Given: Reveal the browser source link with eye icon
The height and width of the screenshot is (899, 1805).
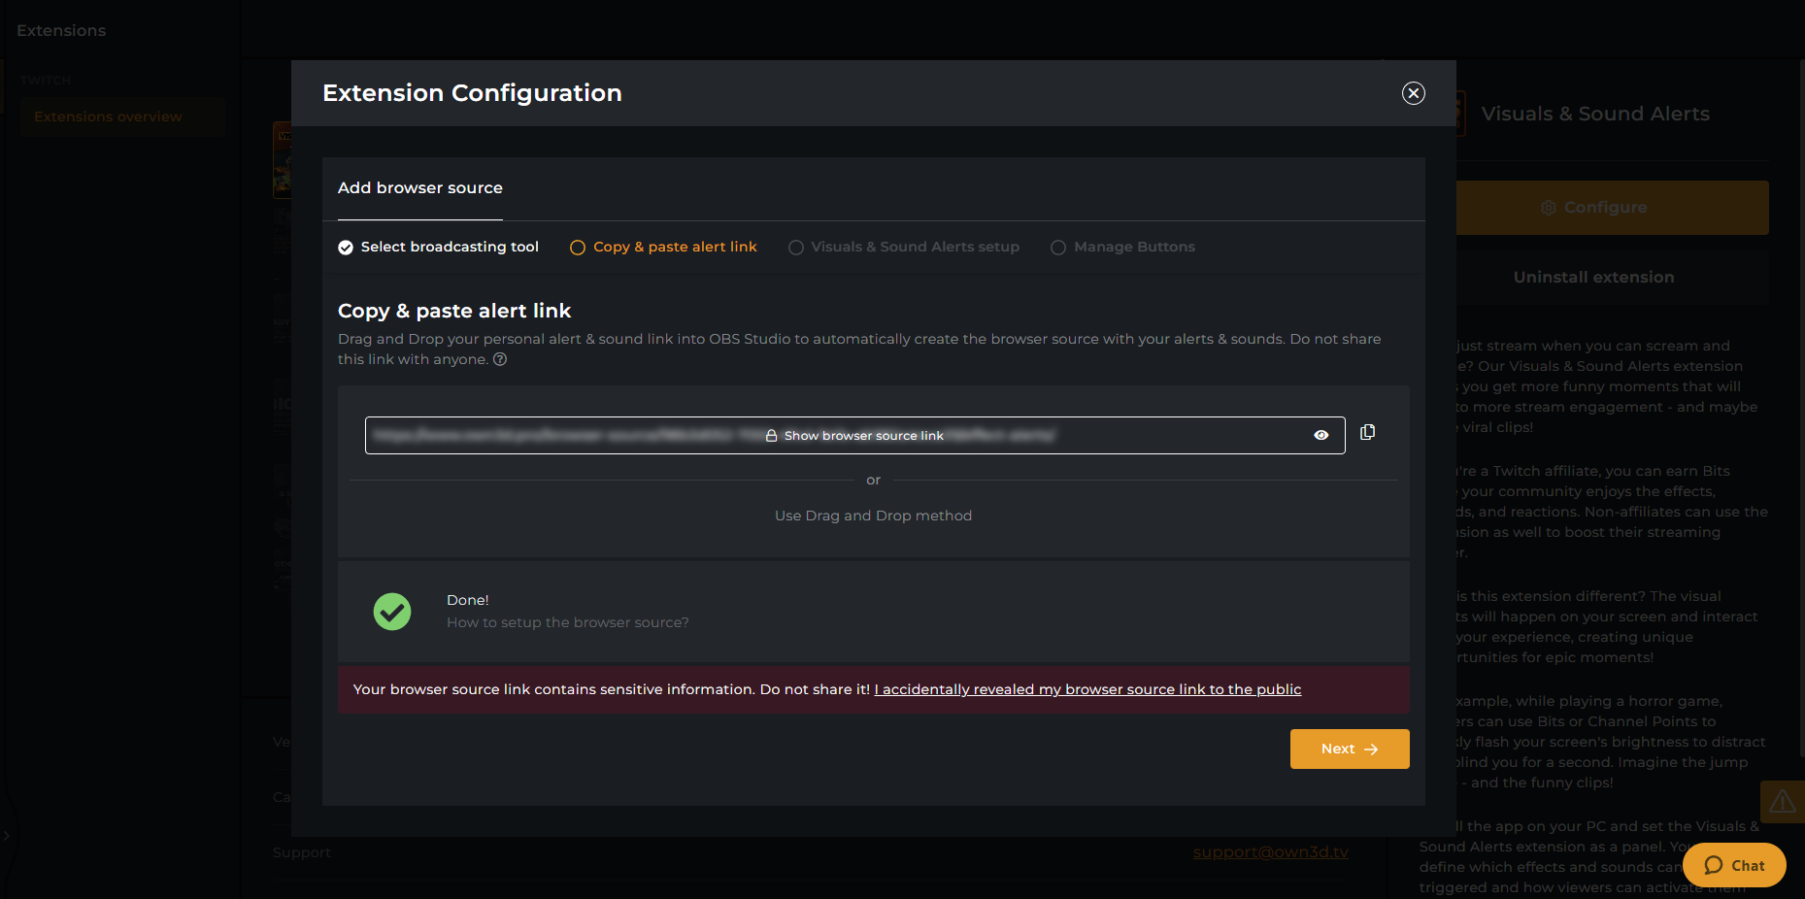Looking at the screenshot, I should point(1321,436).
